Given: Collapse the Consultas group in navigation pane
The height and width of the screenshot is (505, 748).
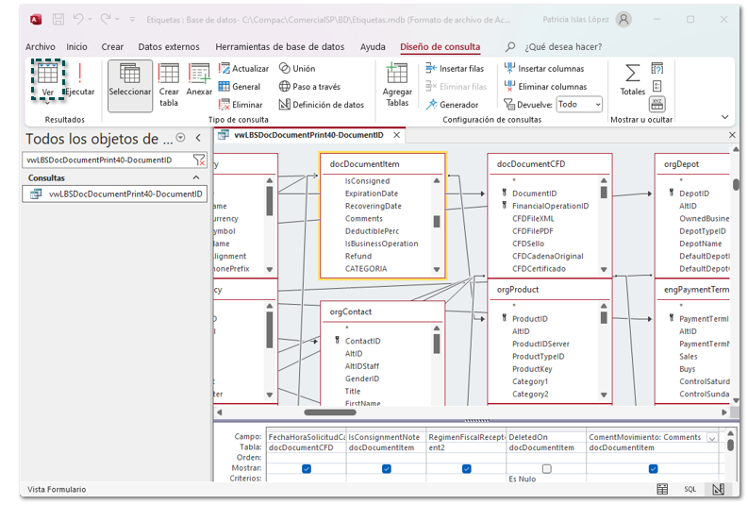Looking at the screenshot, I should (x=197, y=177).
